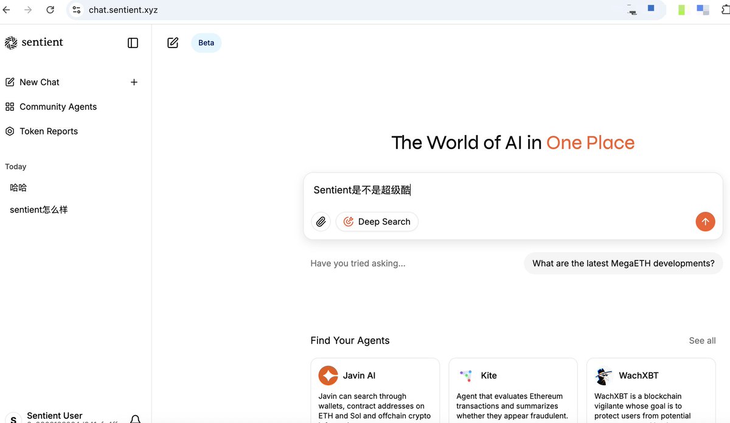Click the Today section label
This screenshot has height=423, width=730.
click(x=16, y=166)
